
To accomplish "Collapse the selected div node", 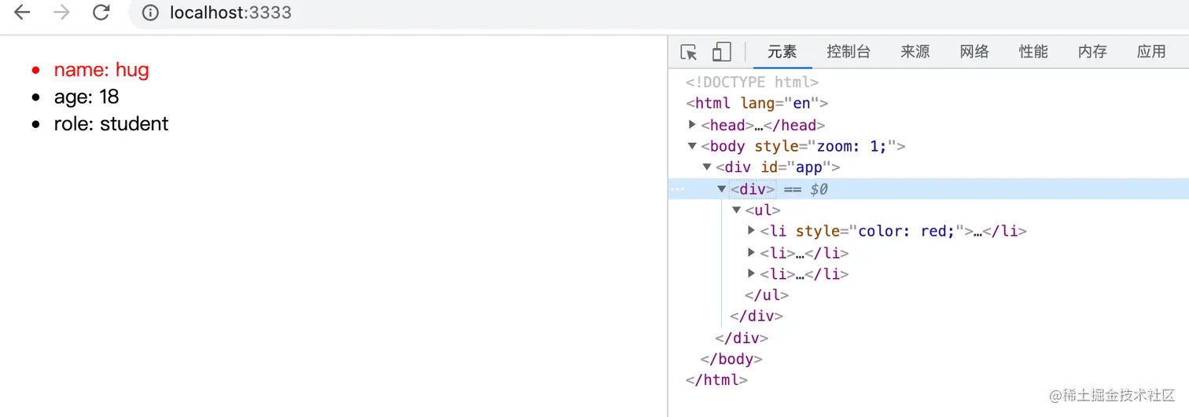I will [722, 188].
